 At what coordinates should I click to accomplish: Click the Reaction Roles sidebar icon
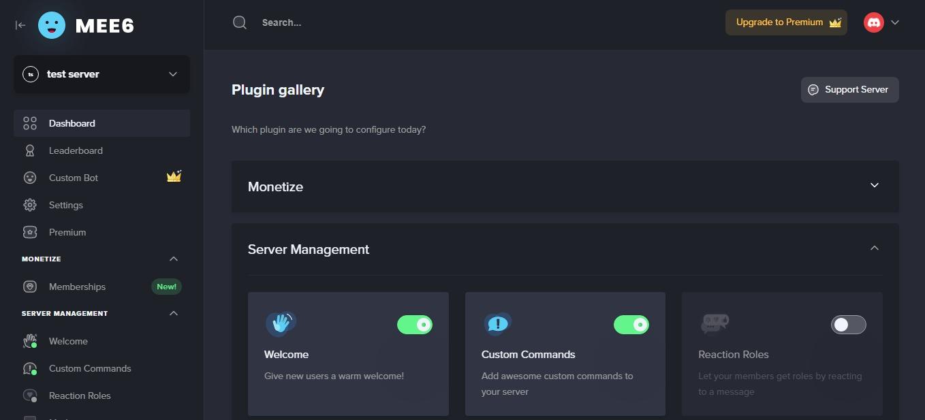pos(30,395)
